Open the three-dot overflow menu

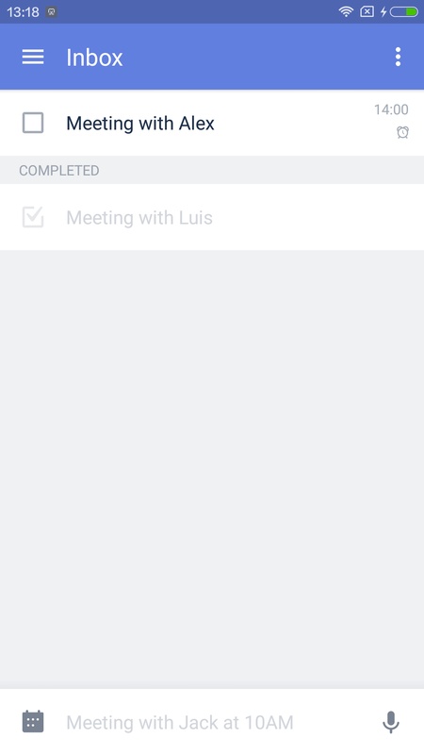click(x=398, y=57)
